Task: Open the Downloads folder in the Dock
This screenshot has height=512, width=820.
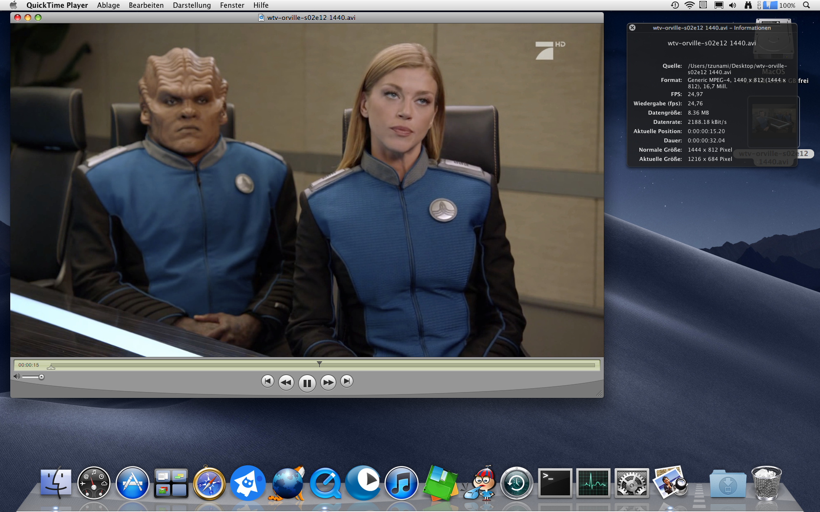Action: pyautogui.click(x=728, y=484)
